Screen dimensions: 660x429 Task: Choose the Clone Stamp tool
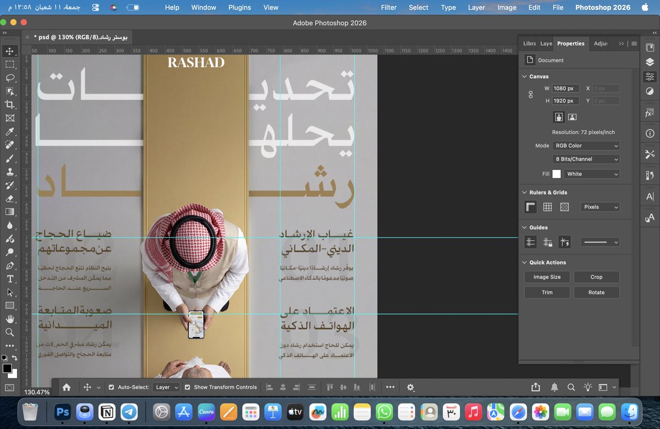tap(9, 172)
